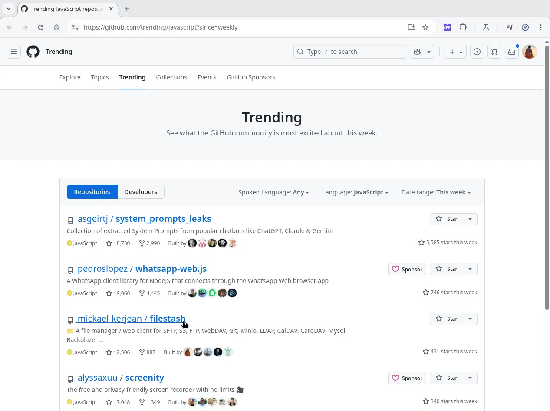Open a new browser tab

pos(127,9)
